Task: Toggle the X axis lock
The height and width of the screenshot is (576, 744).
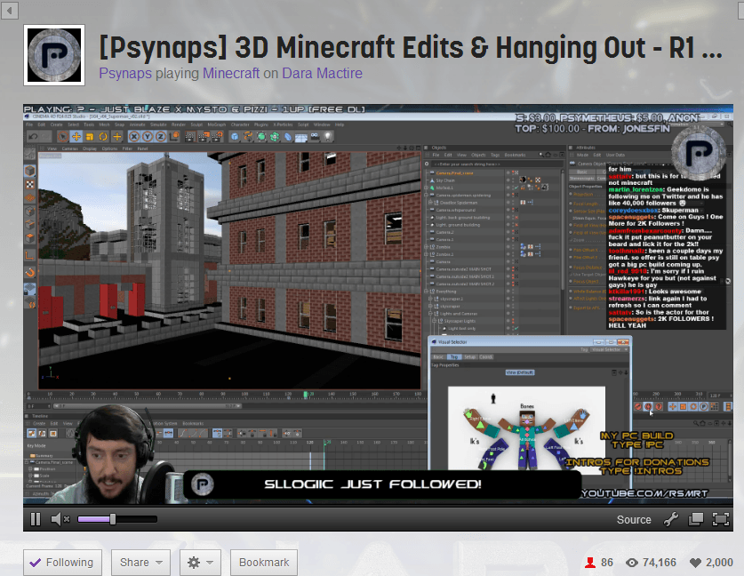Action: [134, 137]
